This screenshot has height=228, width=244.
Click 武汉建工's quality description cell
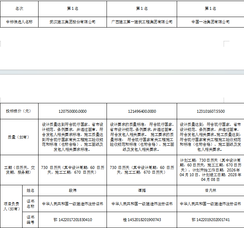click(x=72, y=137)
